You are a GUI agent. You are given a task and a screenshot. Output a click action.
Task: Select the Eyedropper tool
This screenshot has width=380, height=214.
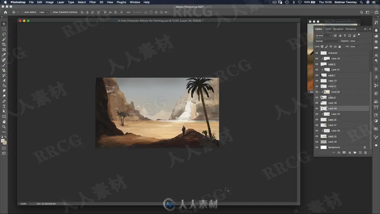(4, 55)
